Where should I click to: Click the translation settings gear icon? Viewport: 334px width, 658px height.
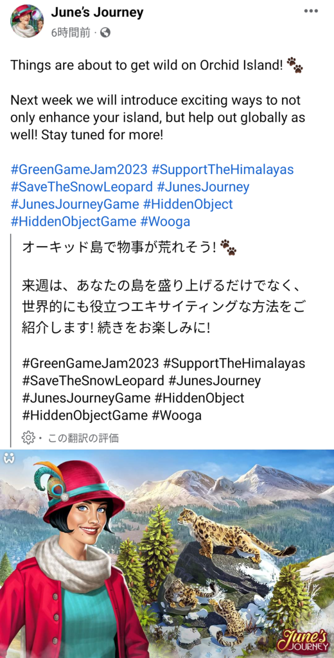click(28, 438)
